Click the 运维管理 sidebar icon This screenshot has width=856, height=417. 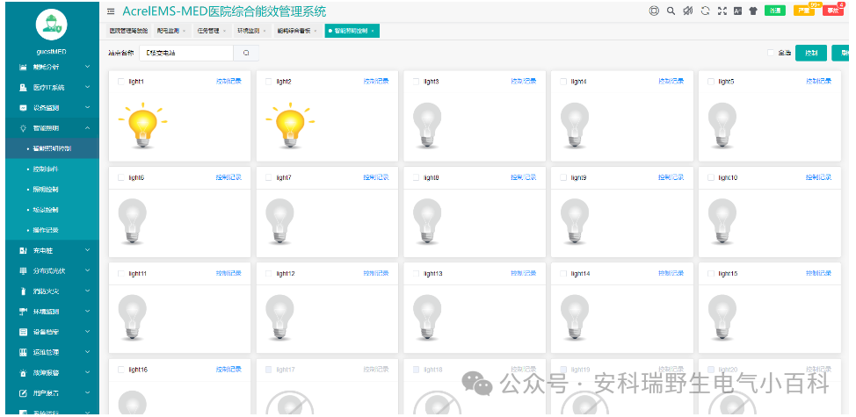click(23, 353)
